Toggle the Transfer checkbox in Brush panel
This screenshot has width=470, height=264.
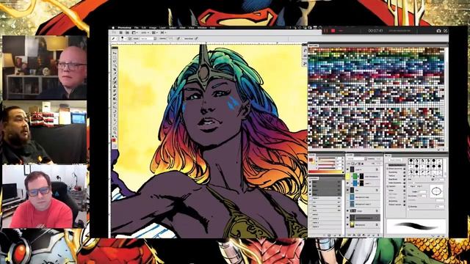(388, 186)
